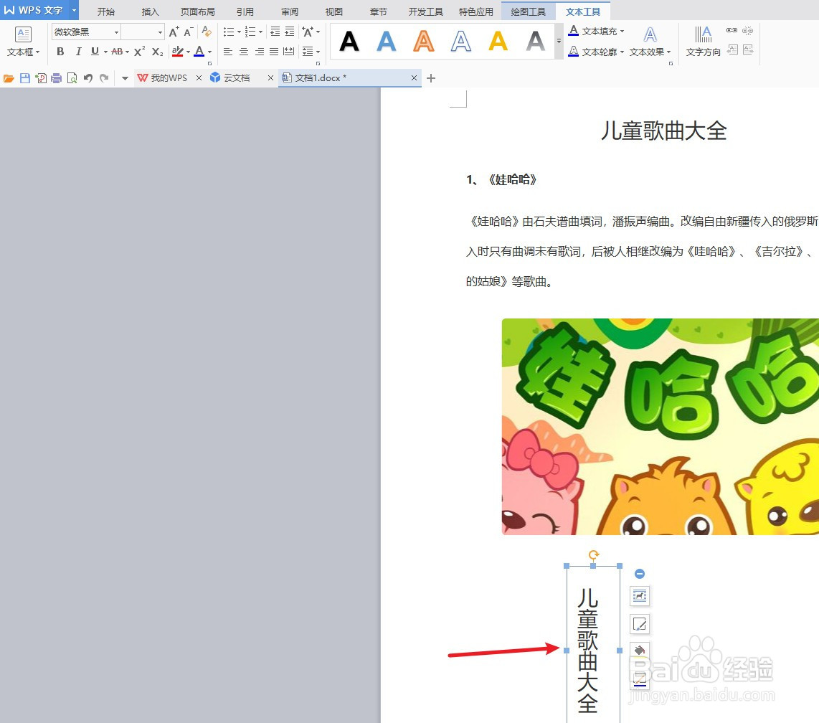The width and height of the screenshot is (819, 723).
Task: Decrease font size with A- icon
Action: coord(189,32)
